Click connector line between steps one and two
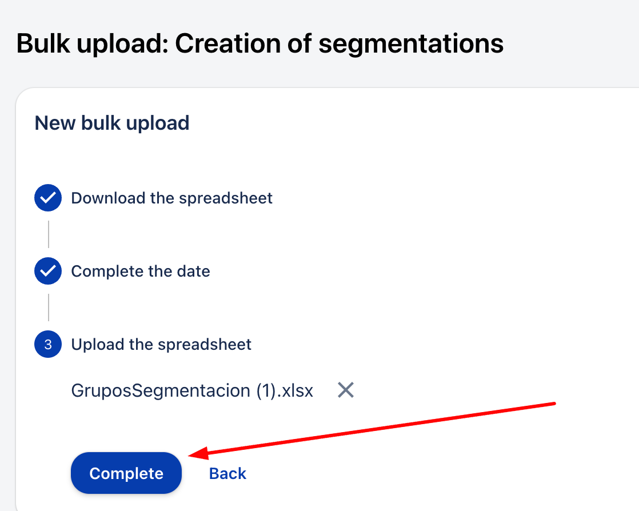Screen dimensions: 639x511 [x=49, y=234]
